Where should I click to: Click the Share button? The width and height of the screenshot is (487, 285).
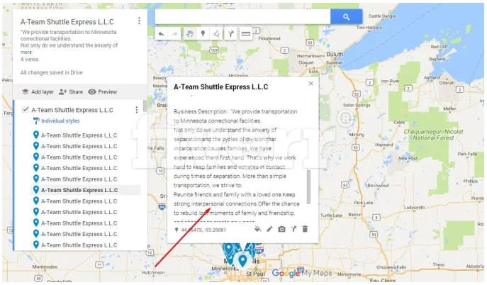[x=71, y=92]
